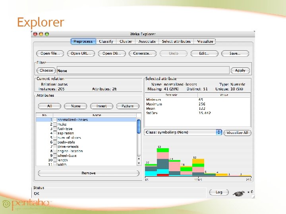Tick the fuel-type attribute checkbox
Screen dimensions: 286x214
click(55, 129)
